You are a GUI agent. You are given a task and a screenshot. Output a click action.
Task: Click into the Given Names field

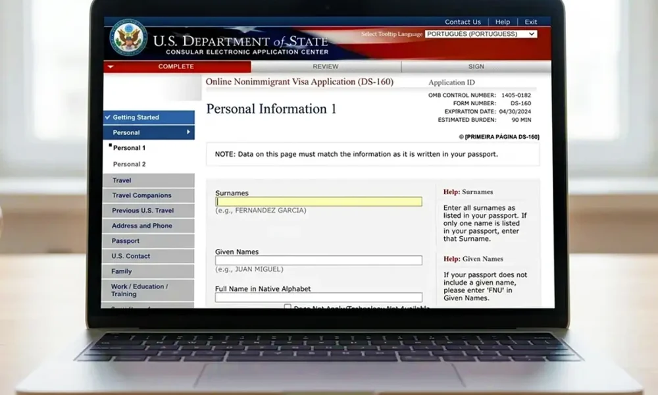click(318, 260)
